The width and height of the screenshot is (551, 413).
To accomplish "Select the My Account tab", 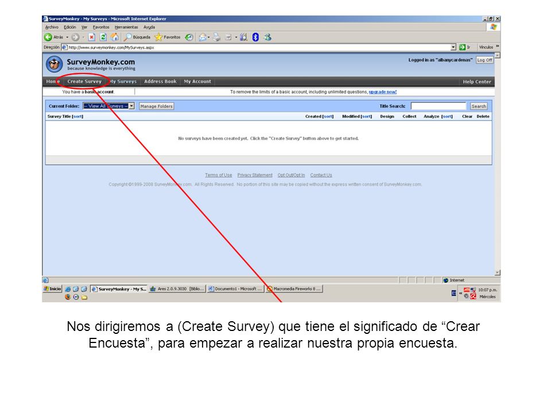I will (x=197, y=81).
